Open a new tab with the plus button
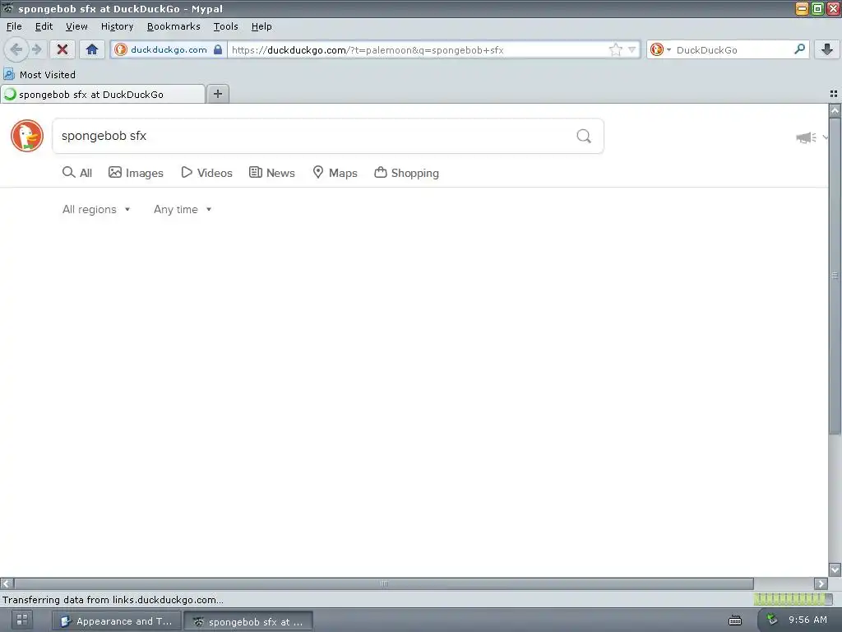This screenshot has height=632, width=842. coord(217,94)
